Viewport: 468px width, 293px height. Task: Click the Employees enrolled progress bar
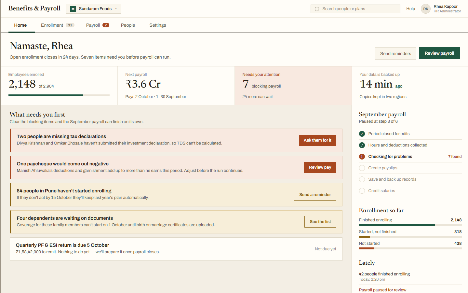[59, 95]
